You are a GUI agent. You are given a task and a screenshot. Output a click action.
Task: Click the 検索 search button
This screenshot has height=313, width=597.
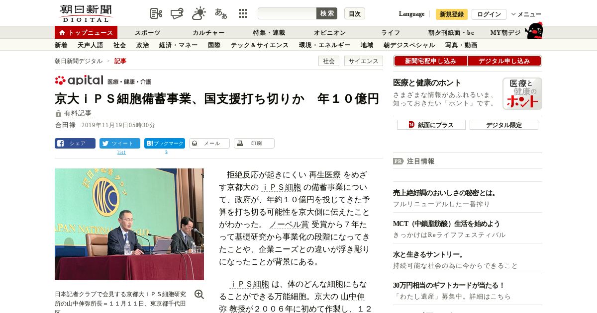coord(327,13)
